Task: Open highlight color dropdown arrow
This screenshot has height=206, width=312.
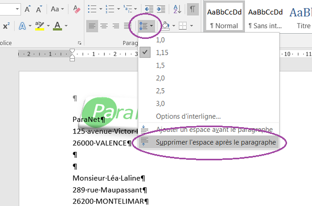Action: click(48, 26)
